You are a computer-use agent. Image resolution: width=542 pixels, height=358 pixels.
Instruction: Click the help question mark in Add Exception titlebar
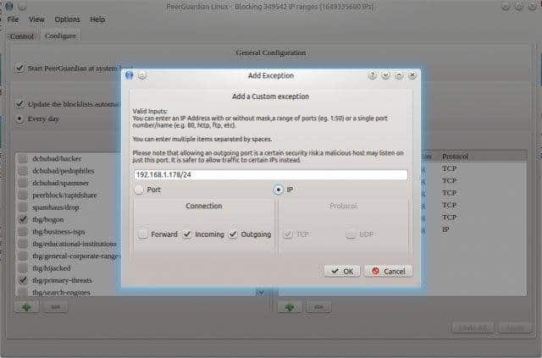[373, 75]
